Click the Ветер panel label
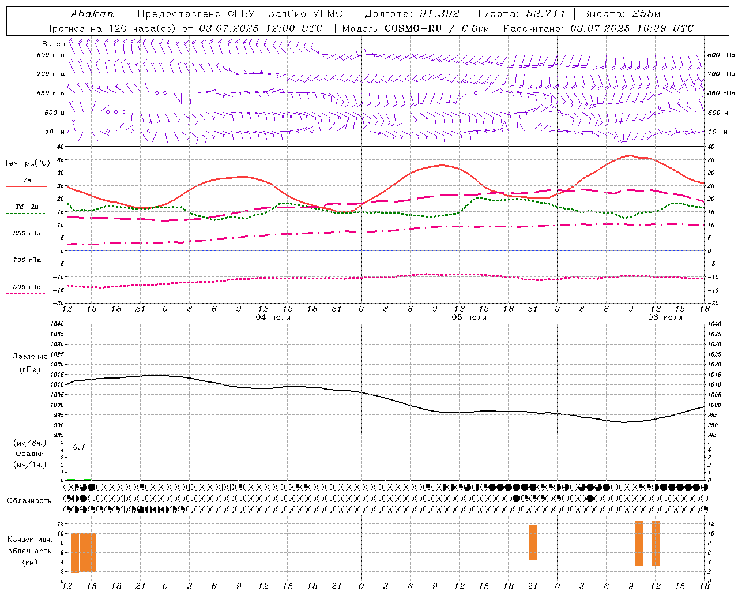738x591 pixels. pyautogui.click(x=53, y=44)
